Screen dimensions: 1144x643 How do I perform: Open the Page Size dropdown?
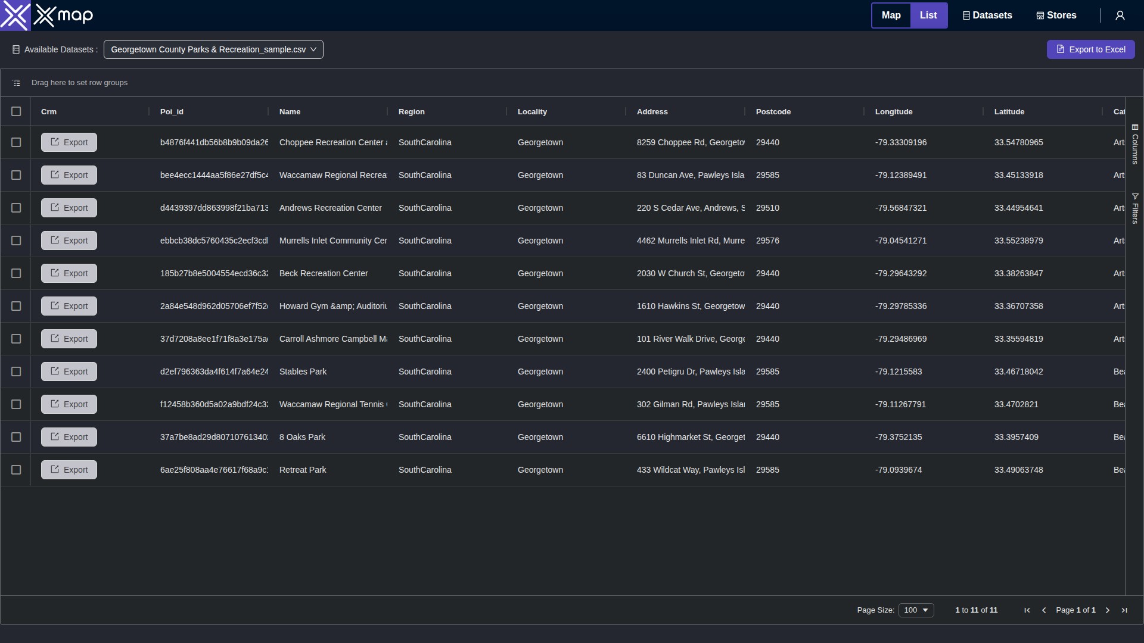916,610
